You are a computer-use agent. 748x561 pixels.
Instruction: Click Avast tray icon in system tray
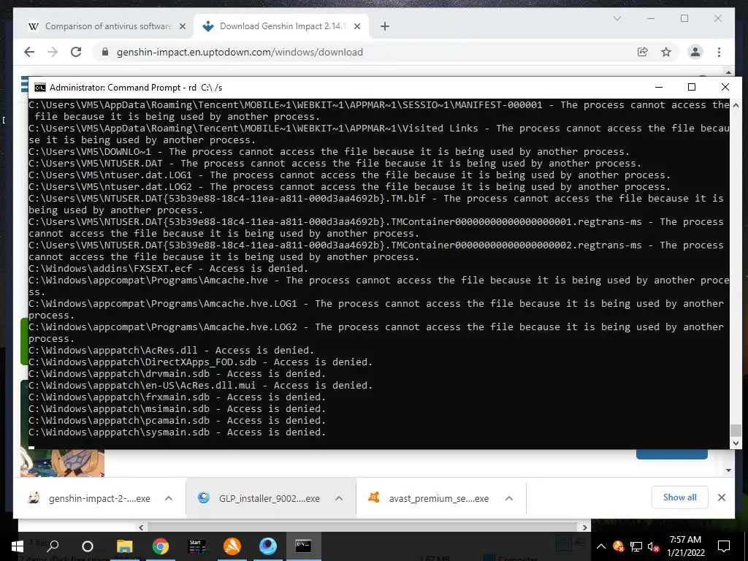pos(618,546)
